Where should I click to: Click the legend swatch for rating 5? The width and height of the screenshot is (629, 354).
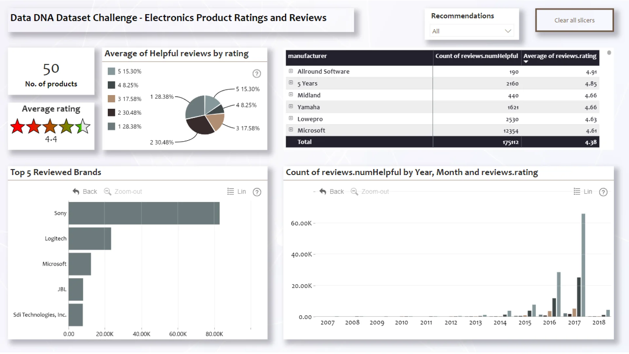click(x=111, y=71)
